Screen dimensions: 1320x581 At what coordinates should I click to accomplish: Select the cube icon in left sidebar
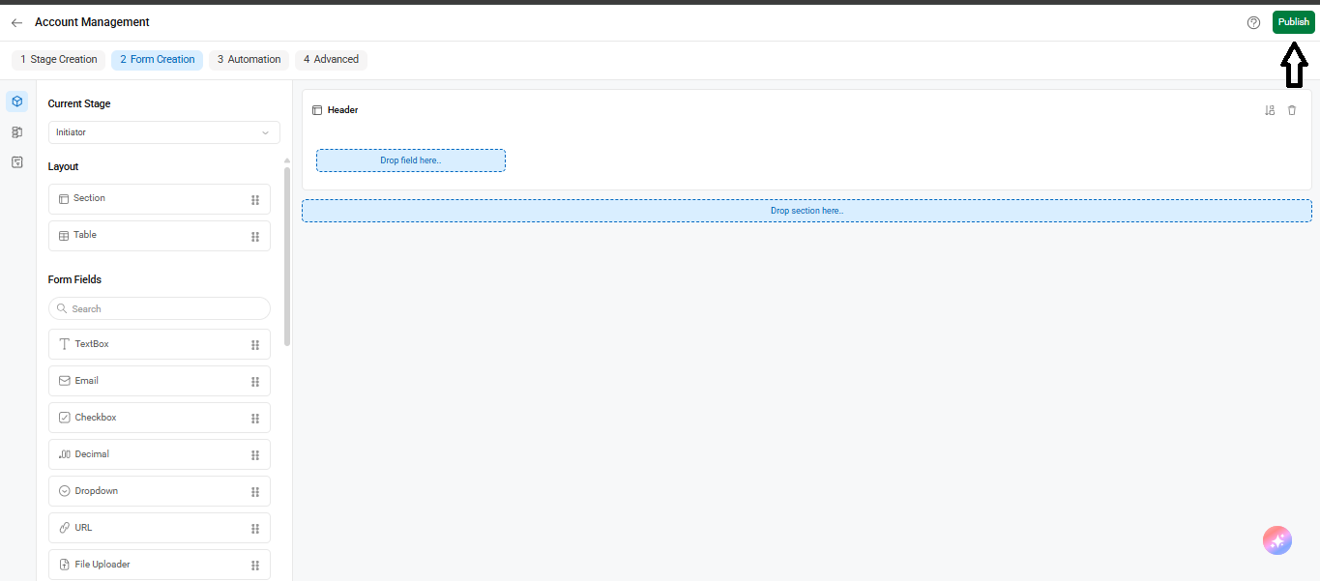coord(16,102)
